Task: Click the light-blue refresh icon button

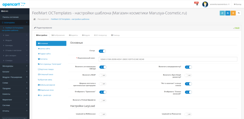Action: point(222,13)
